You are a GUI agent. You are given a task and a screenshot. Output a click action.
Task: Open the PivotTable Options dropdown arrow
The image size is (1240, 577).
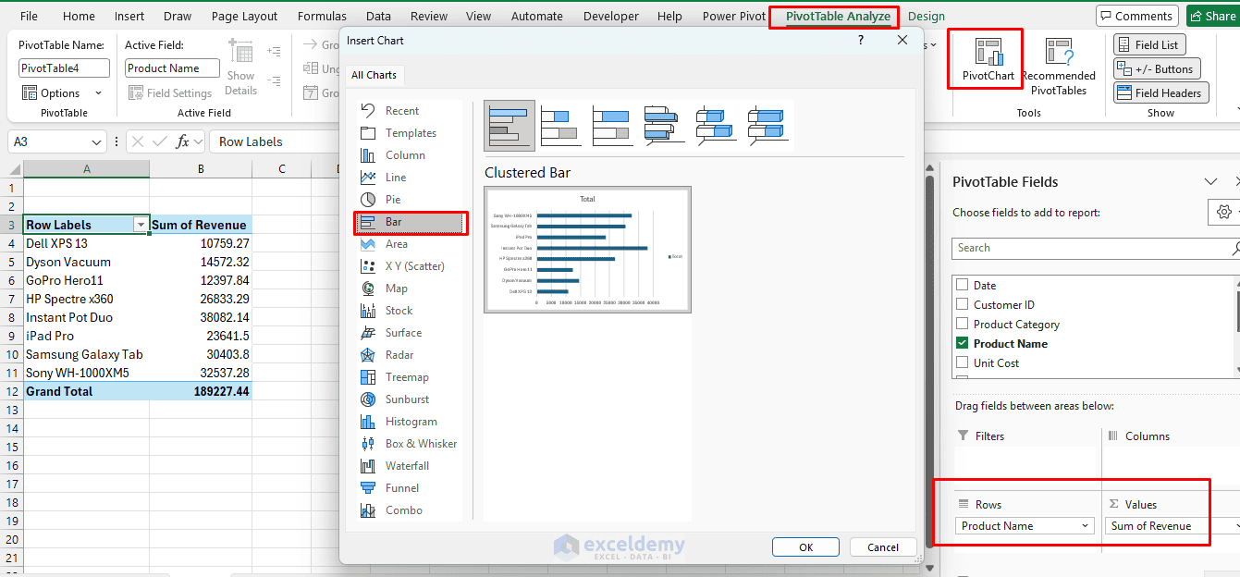click(x=98, y=93)
